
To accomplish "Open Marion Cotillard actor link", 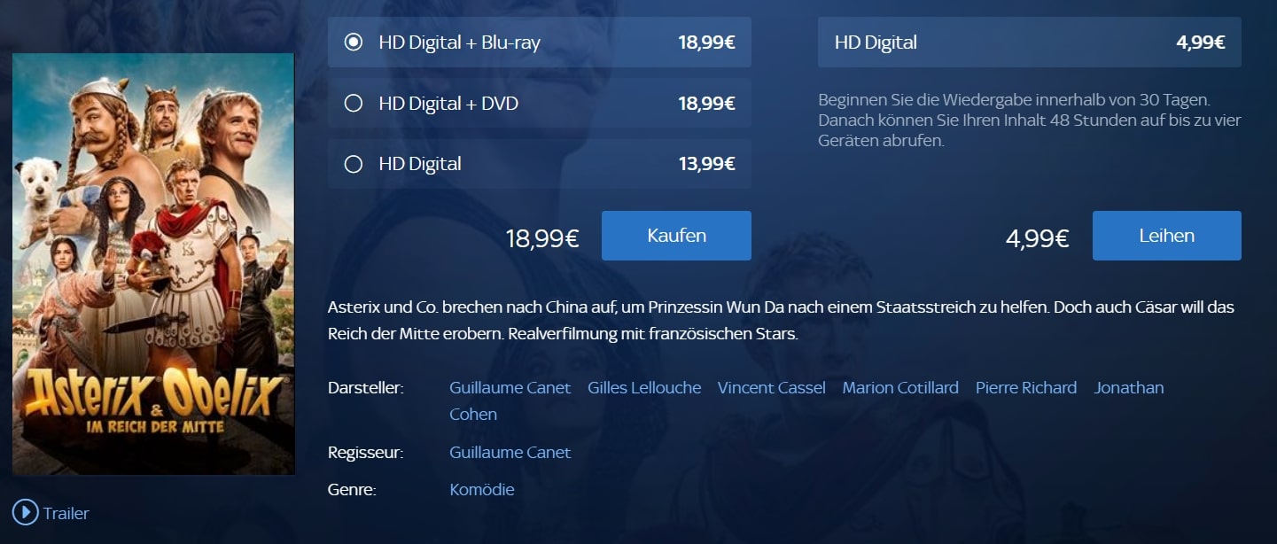I will [900, 387].
